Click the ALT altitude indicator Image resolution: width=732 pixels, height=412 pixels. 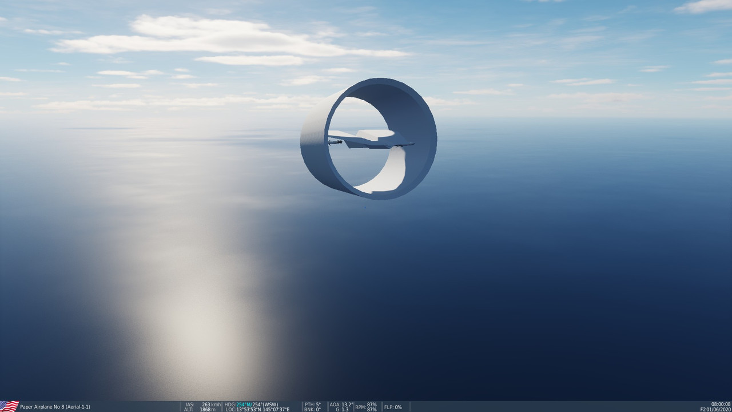(x=189, y=409)
